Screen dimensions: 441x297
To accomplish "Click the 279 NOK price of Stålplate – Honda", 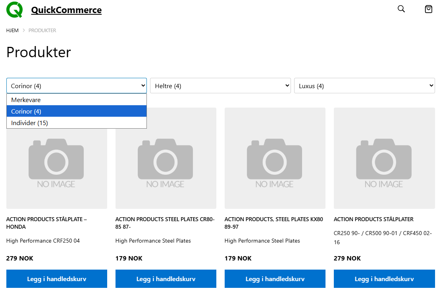I will tap(20, 258).
